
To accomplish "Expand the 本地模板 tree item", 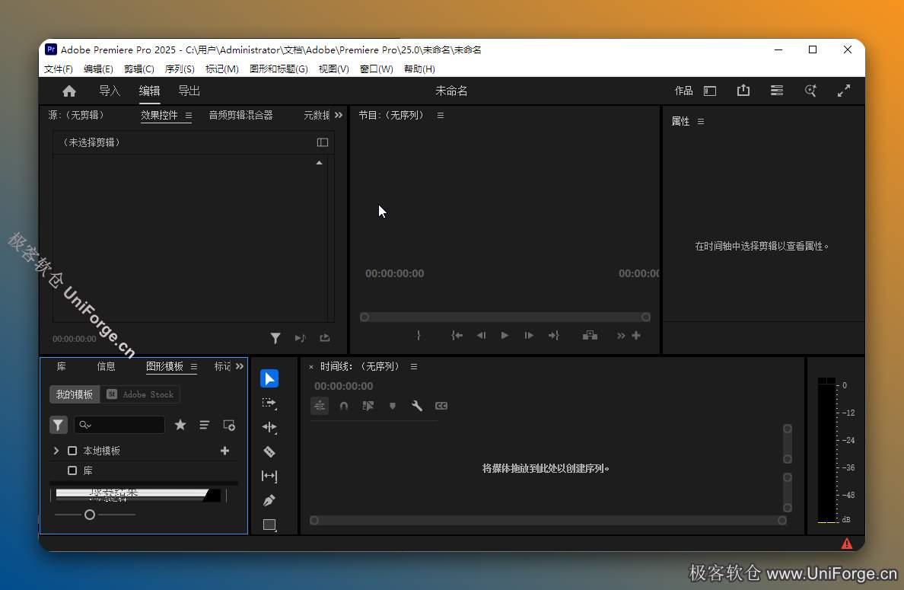I will coord(56,451).
